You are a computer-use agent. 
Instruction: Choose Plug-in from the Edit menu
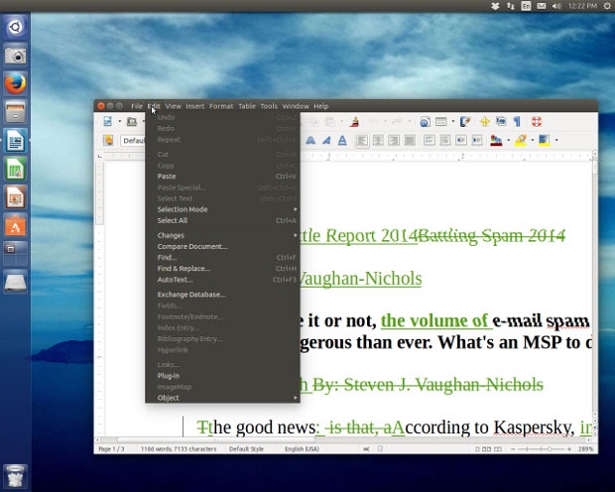(x=222, y=376)
